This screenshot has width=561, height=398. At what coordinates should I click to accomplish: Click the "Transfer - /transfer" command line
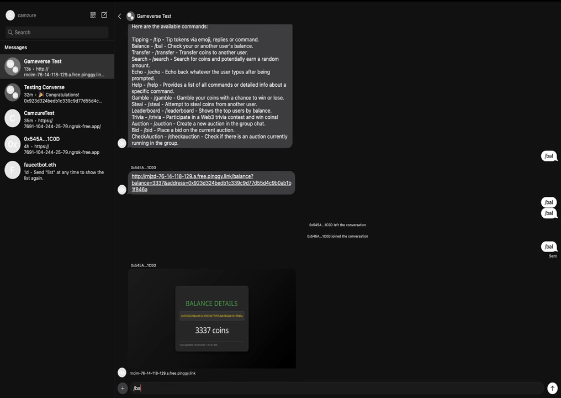coord(189,53)
